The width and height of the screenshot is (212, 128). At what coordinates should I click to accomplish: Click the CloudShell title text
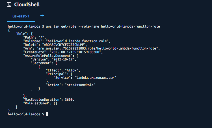point(27,5)
